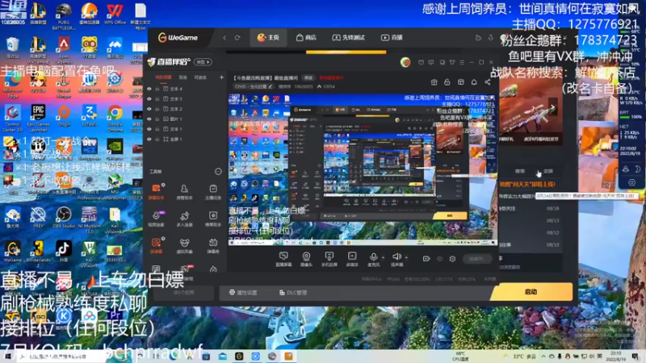Open the 贴弹幕 danmaku sticker tool
This screenshot has height=363, width=646.
156,245
